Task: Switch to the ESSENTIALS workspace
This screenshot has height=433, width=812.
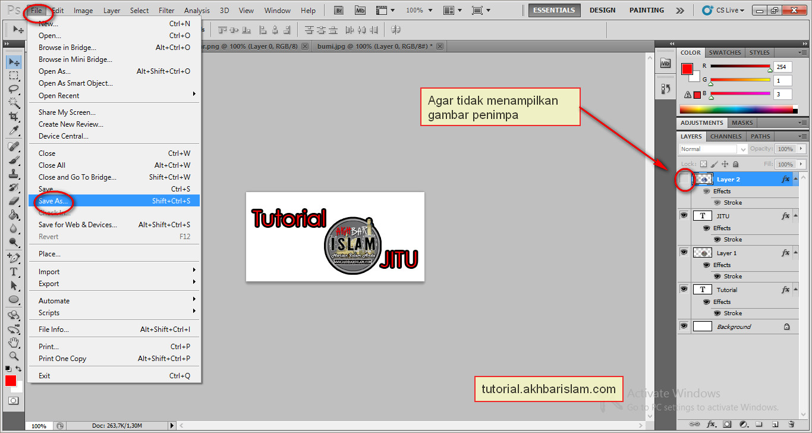Action: [x=554, y=10]
